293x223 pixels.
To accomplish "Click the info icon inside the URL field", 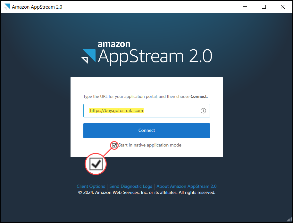I will point(203,110).
